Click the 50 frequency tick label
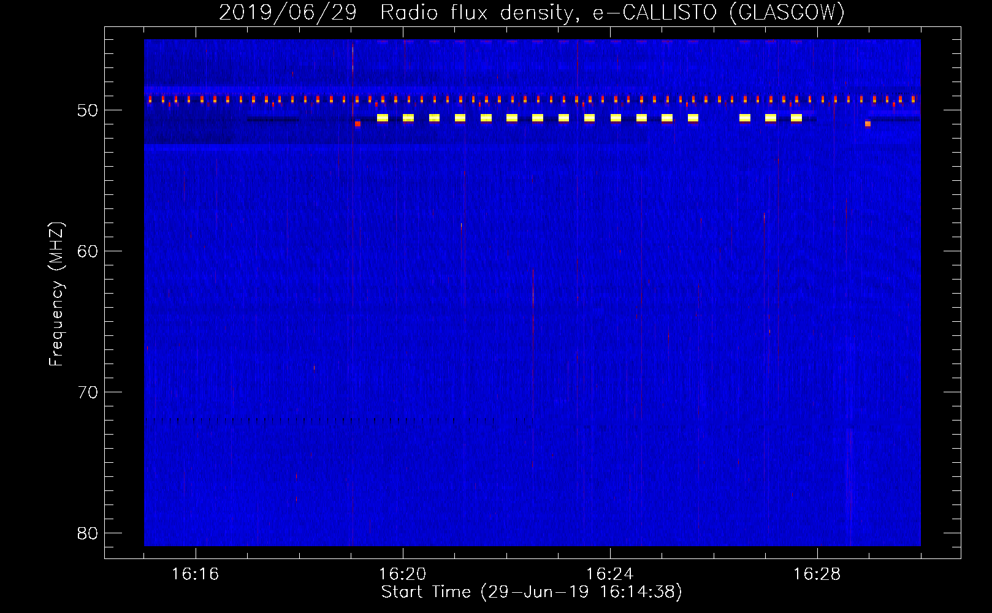Image resolution: width=992 pixels, height=613 pixels. pyautogui.click(x=88, y=110)
